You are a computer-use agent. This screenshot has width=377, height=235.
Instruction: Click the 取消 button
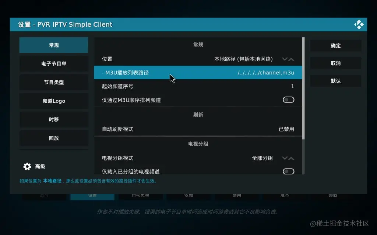coord(336,63)
